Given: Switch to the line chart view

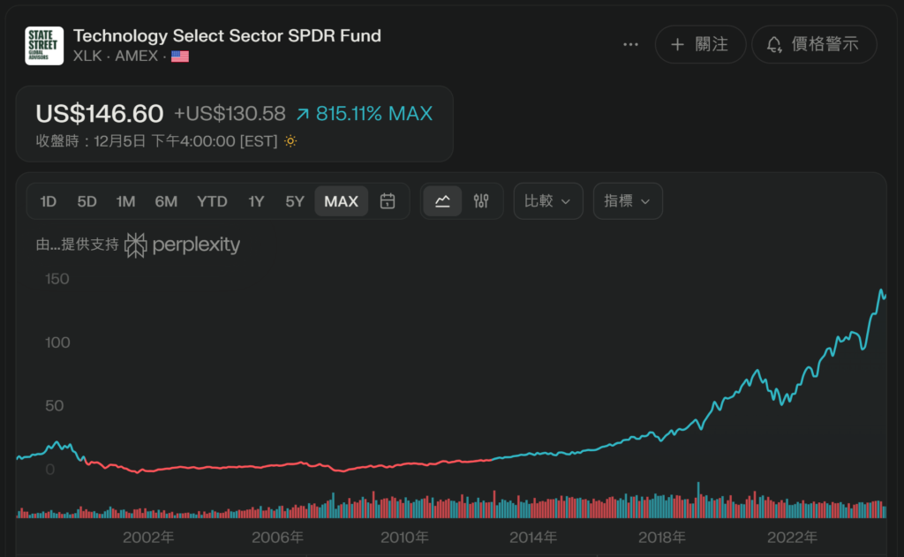Looking at the screenshot, I should pos(442,201).
